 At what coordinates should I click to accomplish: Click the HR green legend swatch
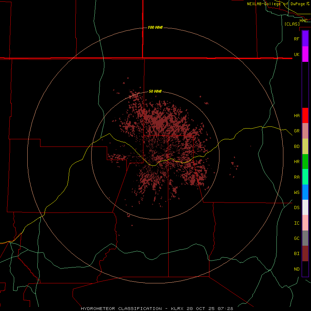click(305, 162)
